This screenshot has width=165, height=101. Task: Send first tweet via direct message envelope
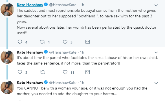point(87,42)
